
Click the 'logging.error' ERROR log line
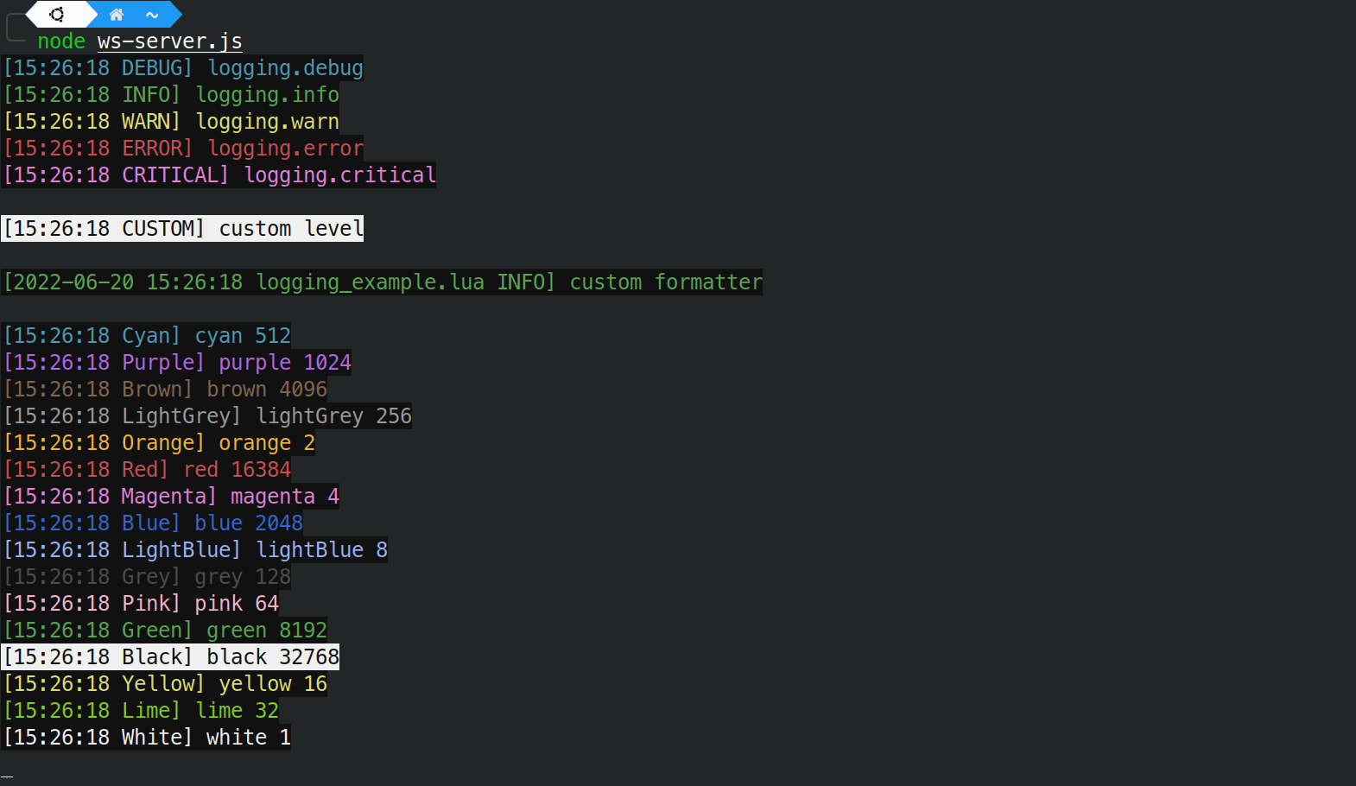tap(183, 148)
